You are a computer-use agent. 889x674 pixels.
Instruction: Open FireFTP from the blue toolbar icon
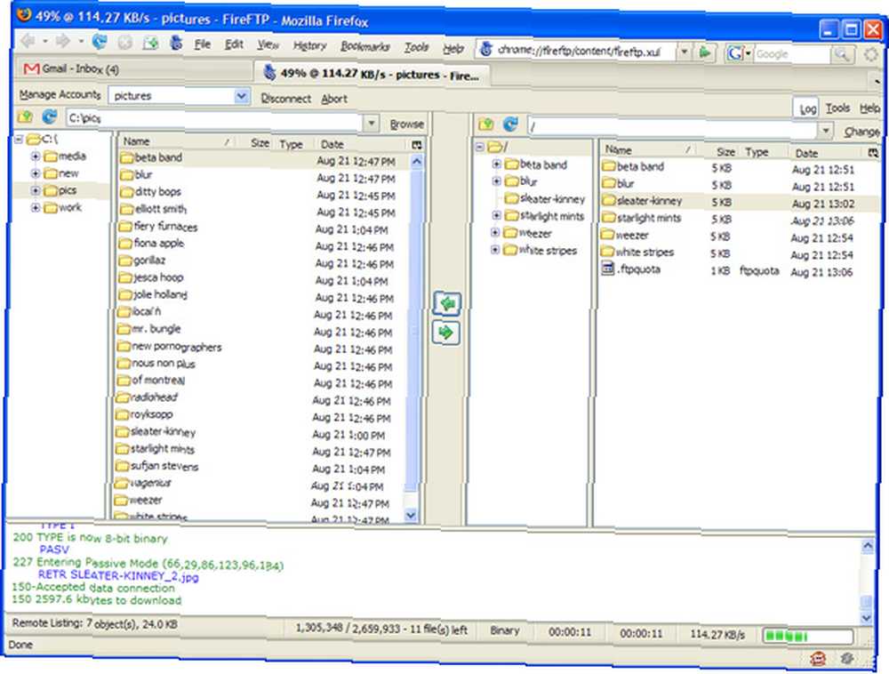coord(176,43)
